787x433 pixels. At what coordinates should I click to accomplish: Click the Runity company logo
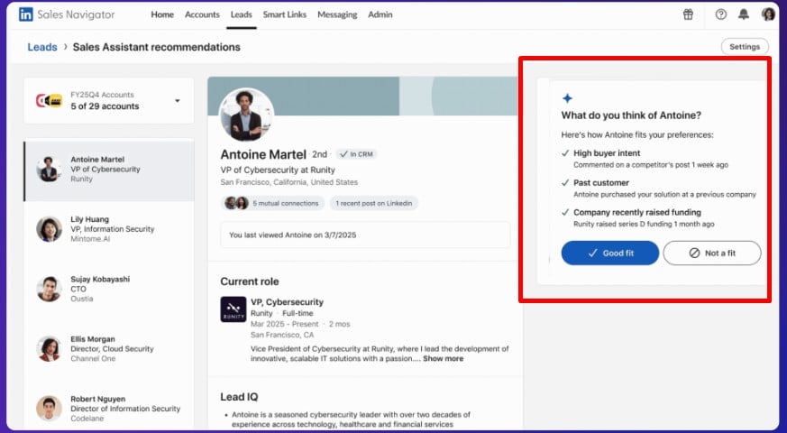click(233, 309)
